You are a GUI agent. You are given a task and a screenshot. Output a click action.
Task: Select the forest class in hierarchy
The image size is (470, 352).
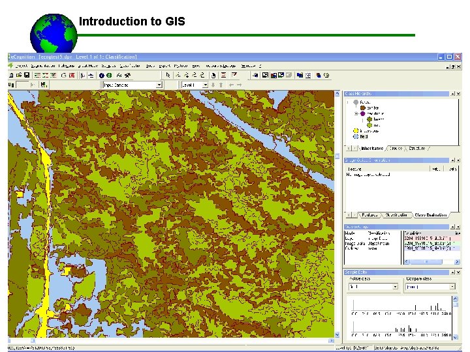tap(365, 102)
